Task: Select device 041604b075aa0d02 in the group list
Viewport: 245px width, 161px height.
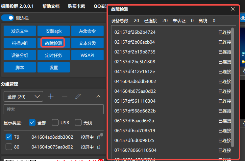Action: 52,147
